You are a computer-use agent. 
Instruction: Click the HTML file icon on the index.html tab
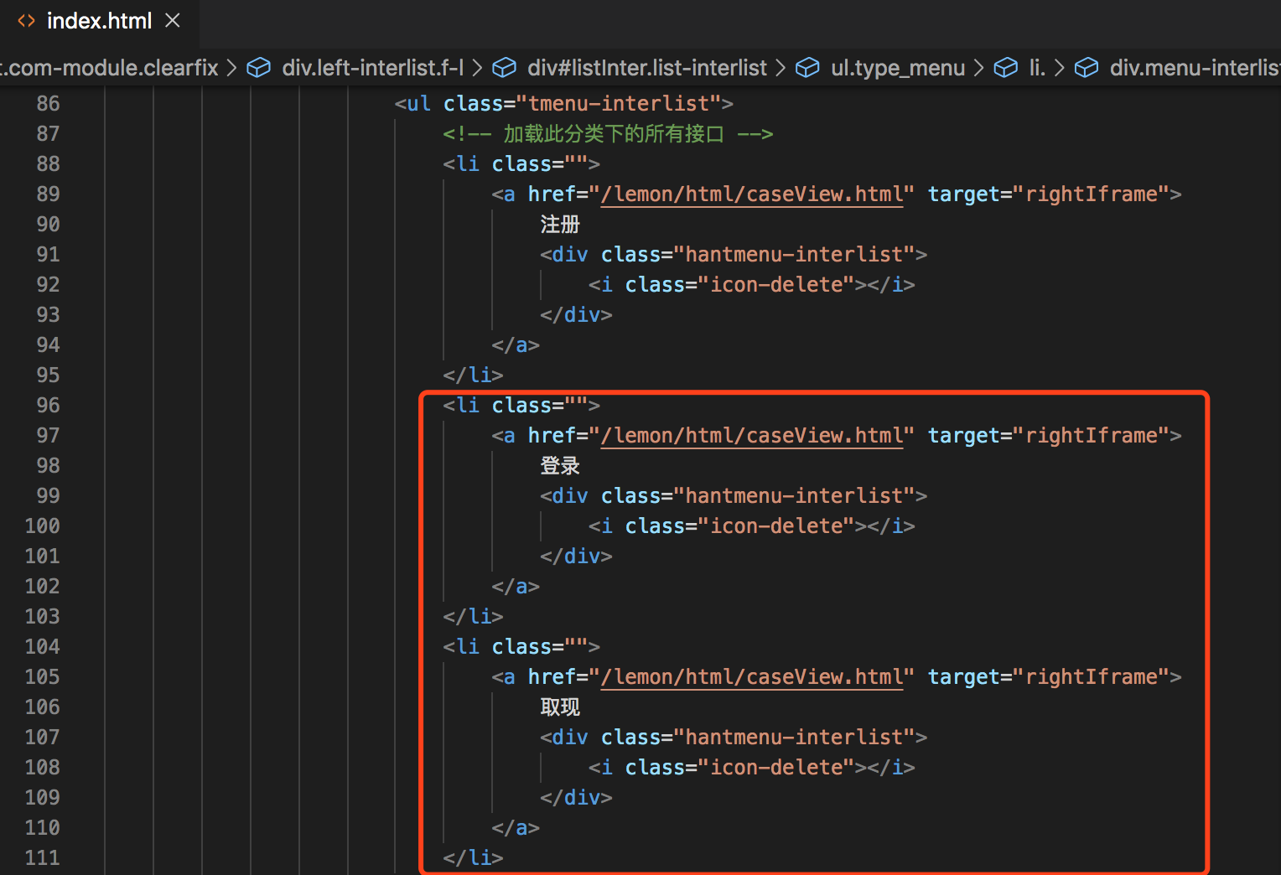click(x=26, y=21)
